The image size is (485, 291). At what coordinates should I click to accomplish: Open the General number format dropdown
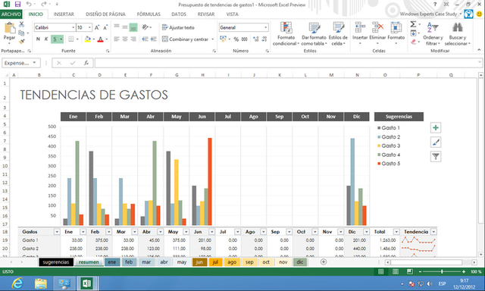[x=266, y=27]
